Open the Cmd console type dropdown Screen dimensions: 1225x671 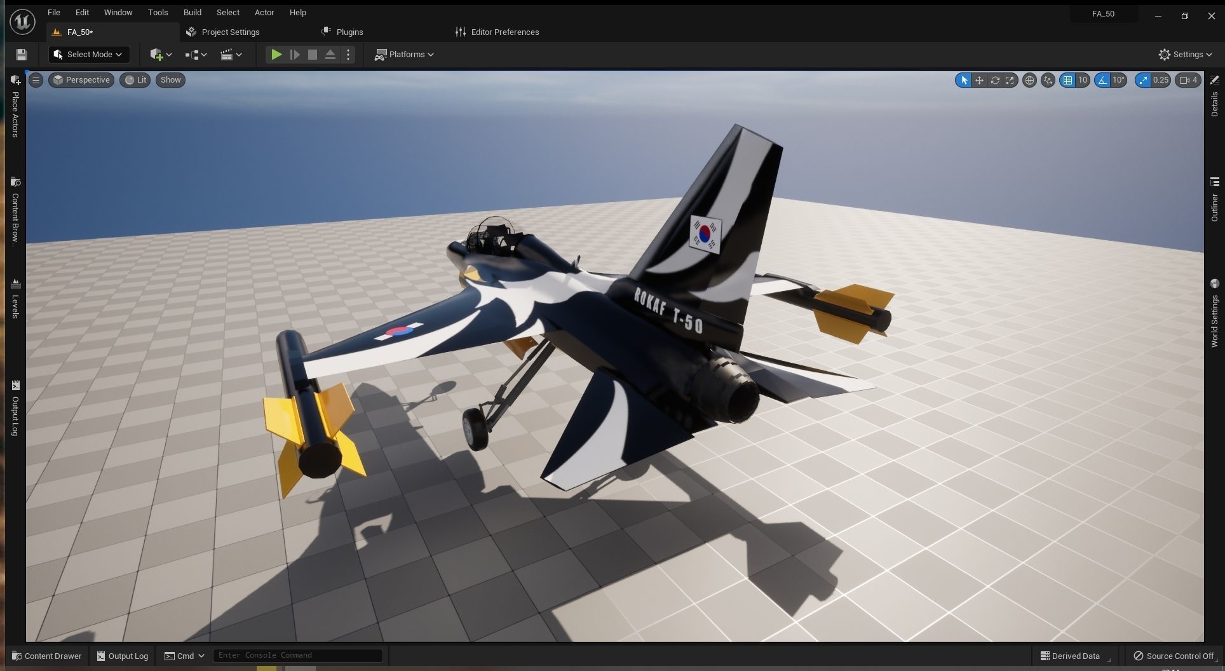click(184, 656)
